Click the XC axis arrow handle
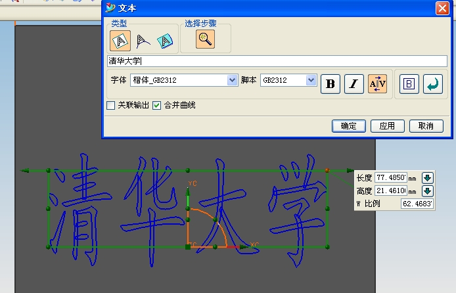Image resolution: width=456 pixels, height=293 pixels. (x=244, y=247)
